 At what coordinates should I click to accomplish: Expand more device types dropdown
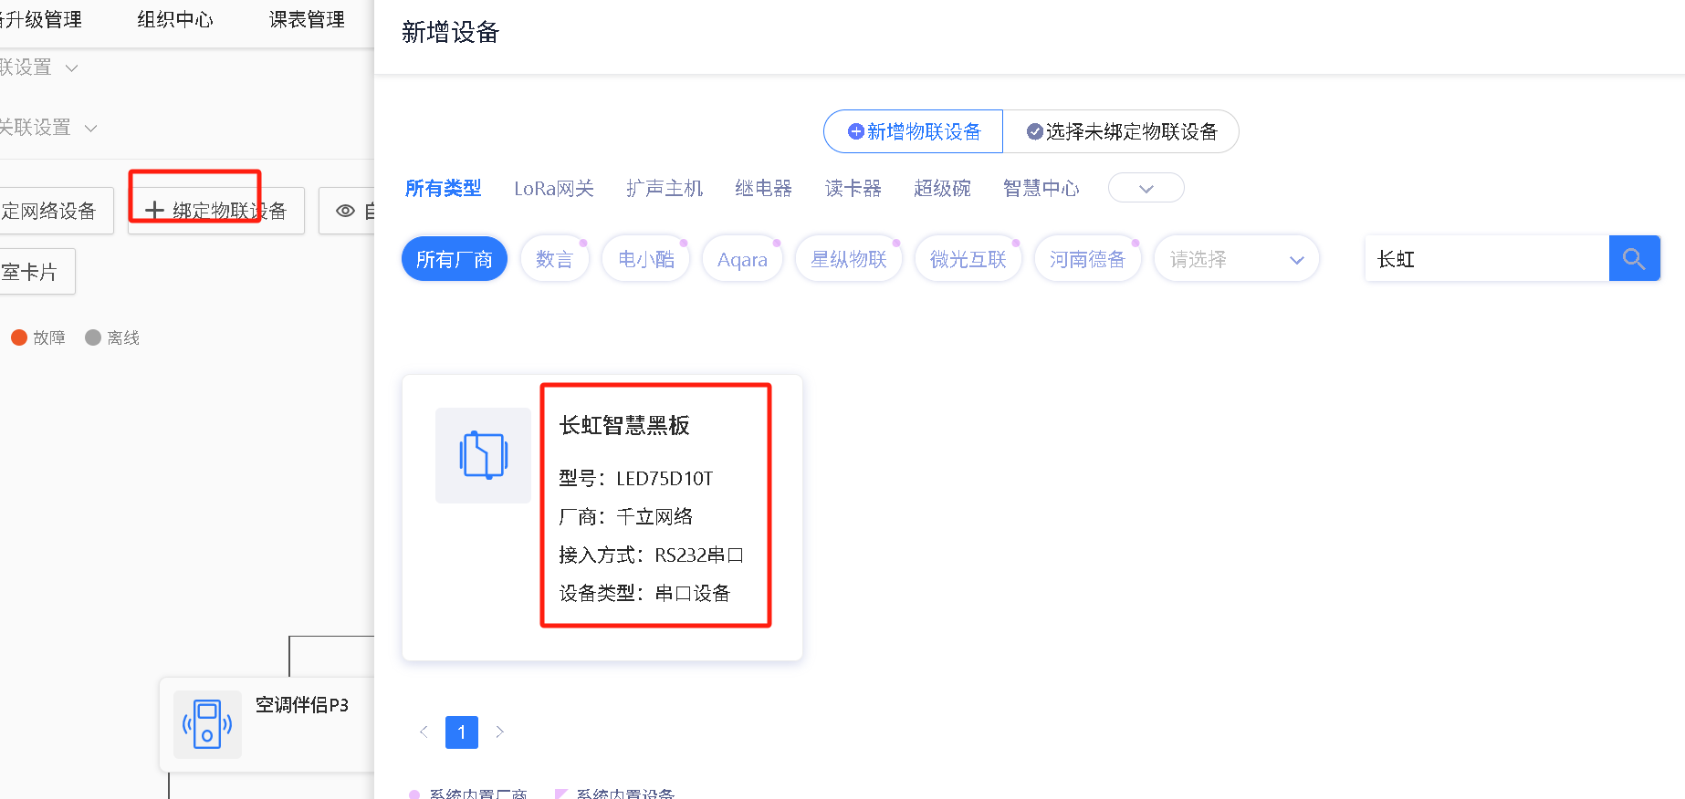tap(1146, 188)
